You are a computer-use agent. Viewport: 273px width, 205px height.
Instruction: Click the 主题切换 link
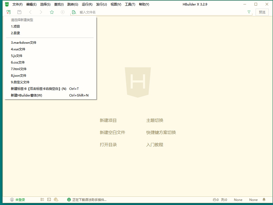(155, 120)
